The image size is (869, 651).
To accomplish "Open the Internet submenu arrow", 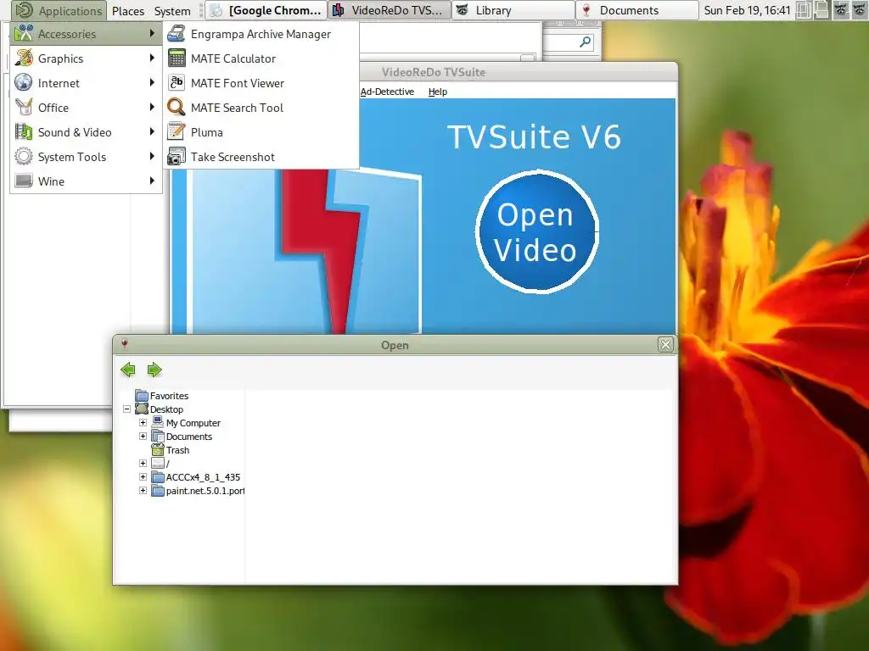I will [x=152, y=82].
